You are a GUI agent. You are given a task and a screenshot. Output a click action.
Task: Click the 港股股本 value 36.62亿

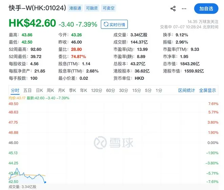[142, 71]
